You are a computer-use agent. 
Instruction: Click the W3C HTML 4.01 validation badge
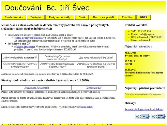click(159, 117)
